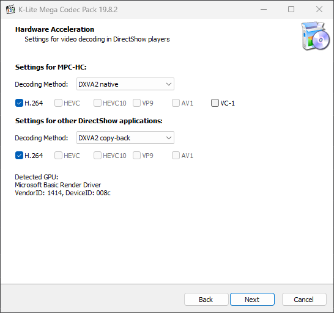
Task: Open the DXVA2 native decoding method dropdown
Action: 125,84
